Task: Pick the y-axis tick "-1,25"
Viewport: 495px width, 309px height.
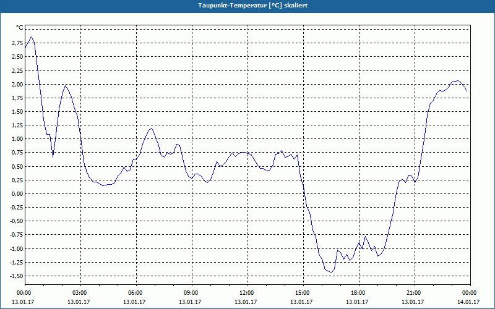Action: coord(17,262)
